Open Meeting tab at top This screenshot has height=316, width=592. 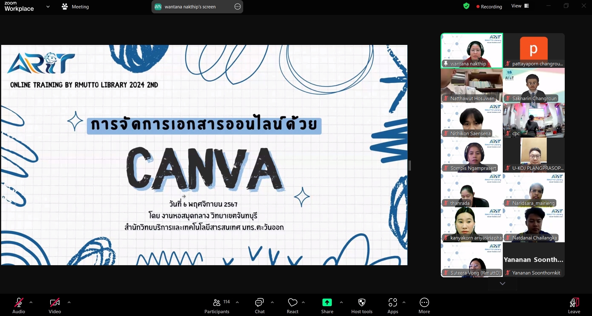(75, 7)
